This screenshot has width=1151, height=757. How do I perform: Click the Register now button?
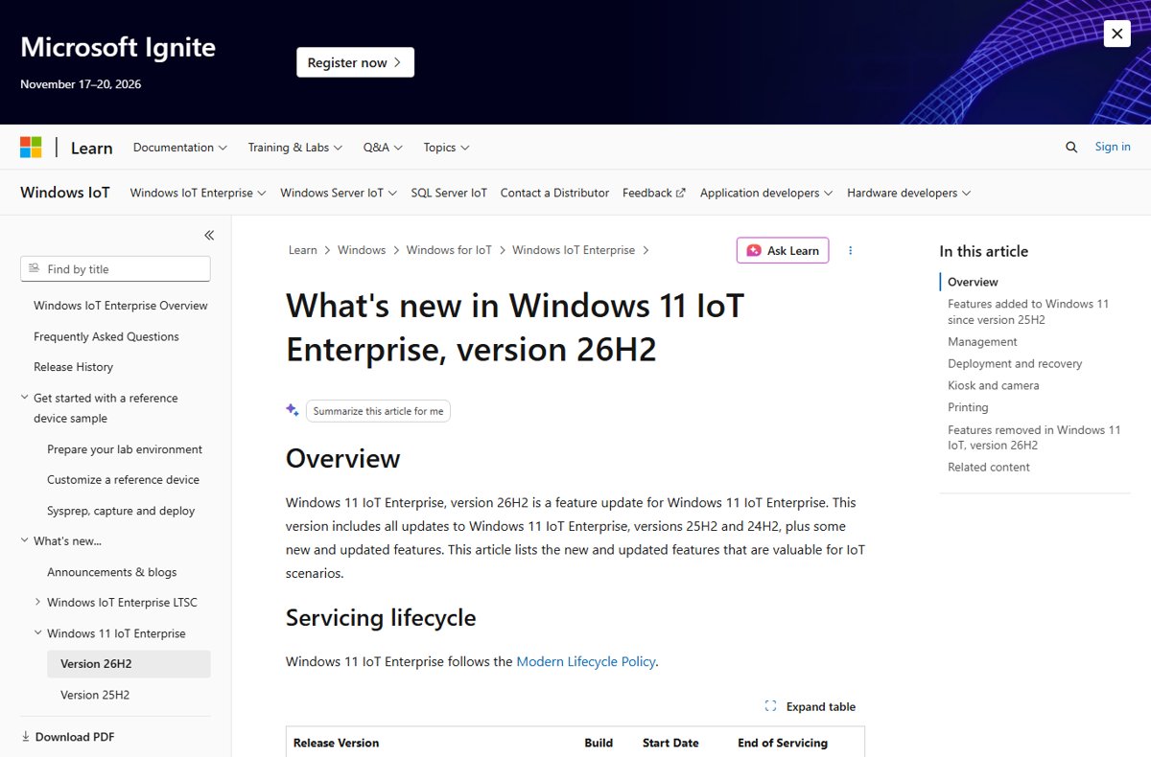(x=355, y=62)
